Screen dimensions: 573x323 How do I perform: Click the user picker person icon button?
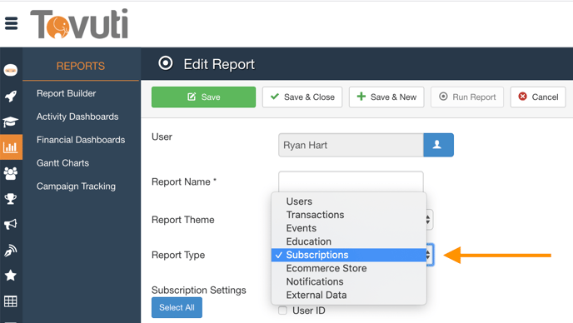click(438, 145)
